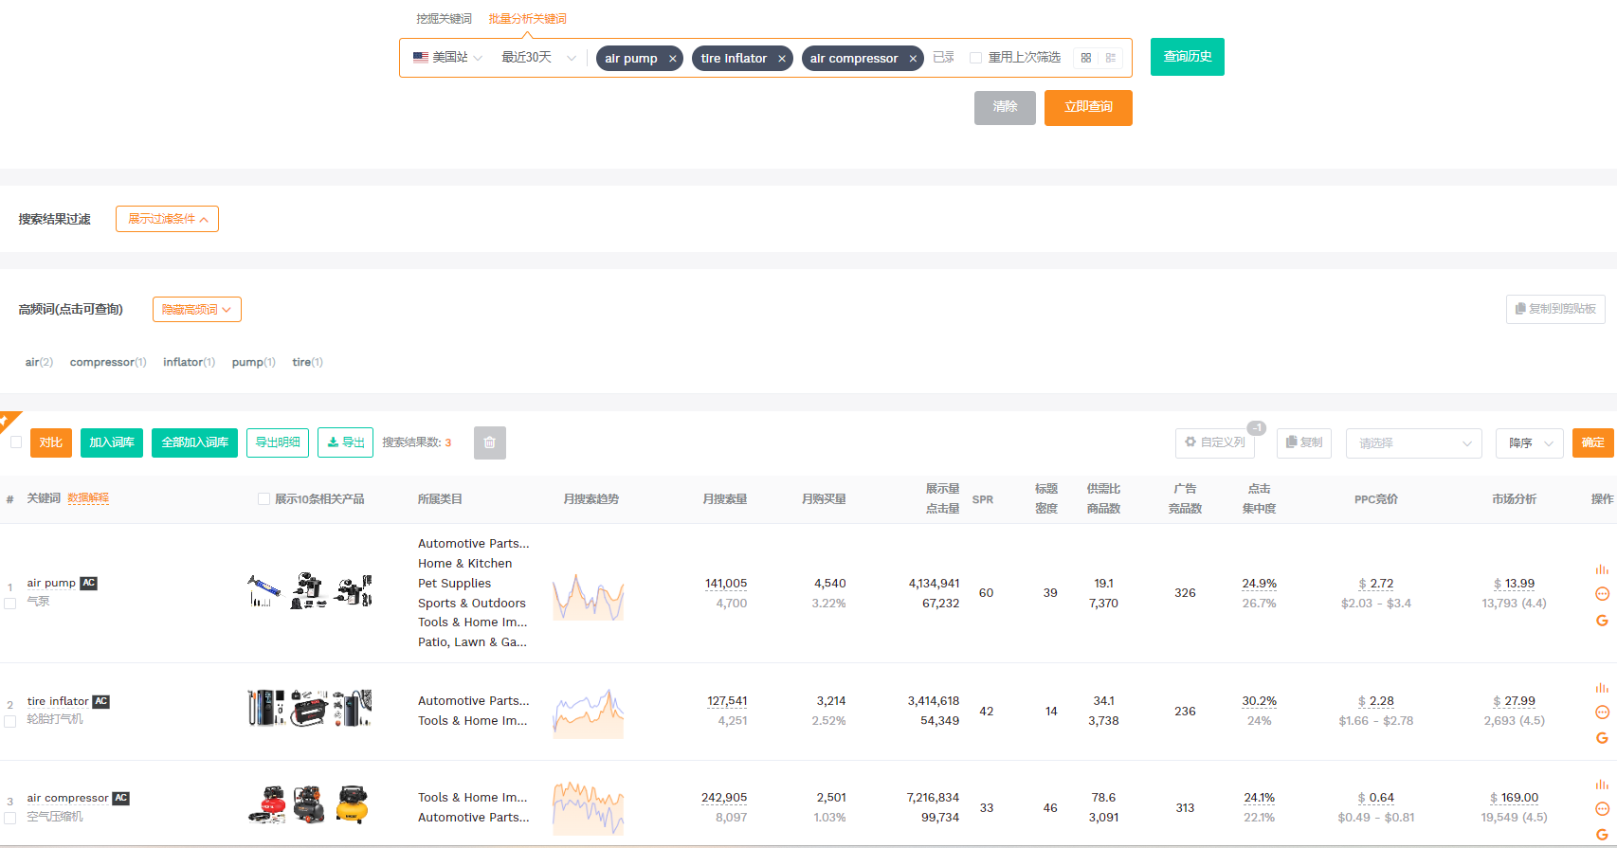Search tire inflator on Google icon
1617x848 pixels.
coord(1602,738)
